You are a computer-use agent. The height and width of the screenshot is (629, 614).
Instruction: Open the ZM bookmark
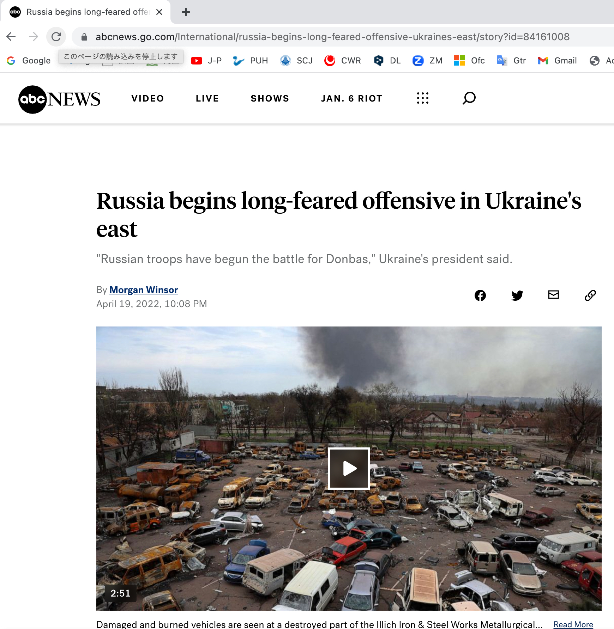click(427, 61)
